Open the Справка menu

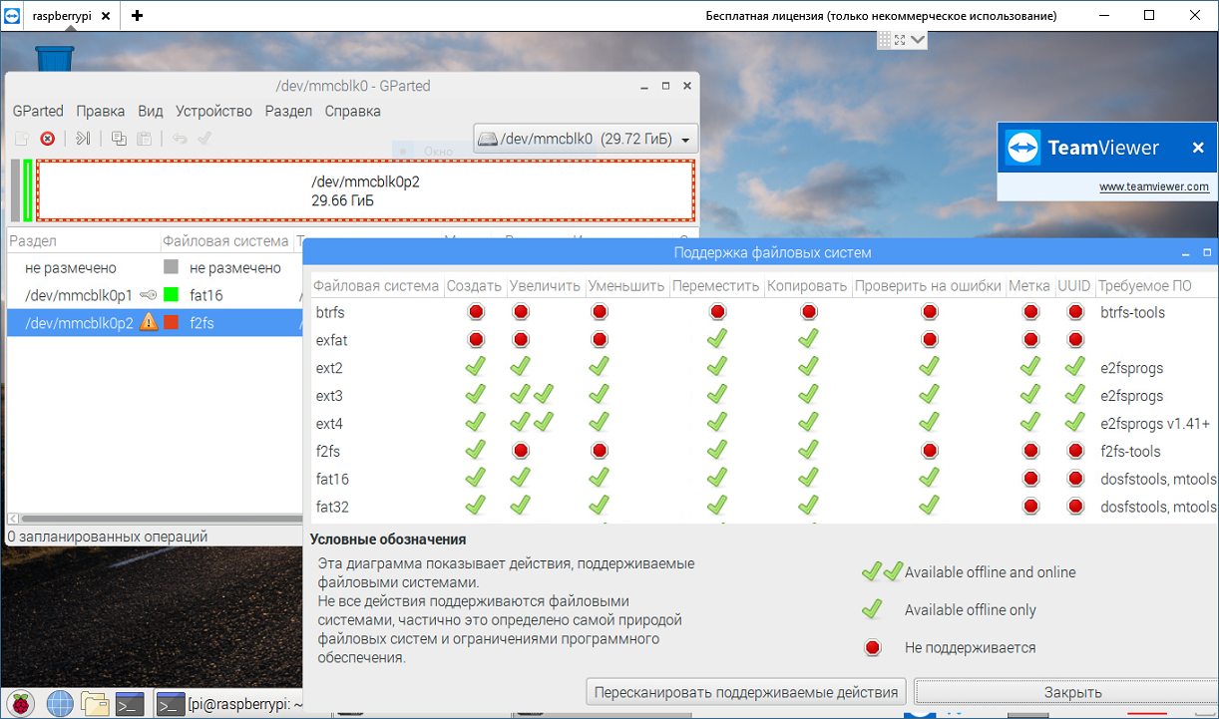(353, 111)
